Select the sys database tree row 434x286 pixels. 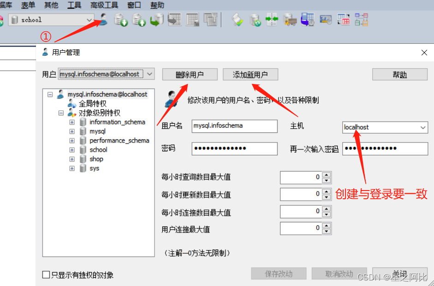[94, 168]
